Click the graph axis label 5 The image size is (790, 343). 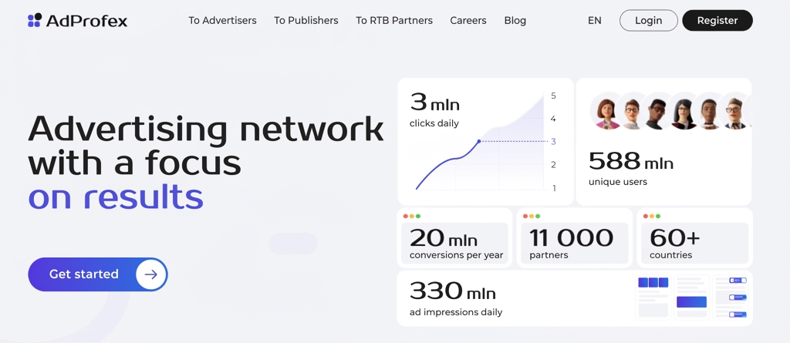point(553,96)
